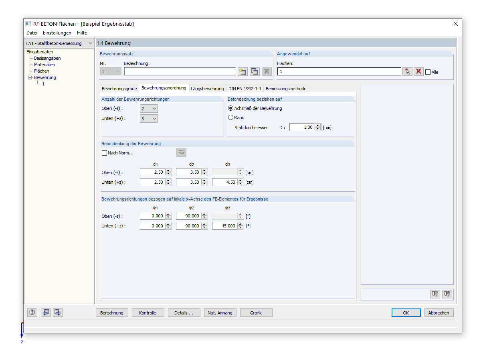Click the Grafik button

(256, 313)
